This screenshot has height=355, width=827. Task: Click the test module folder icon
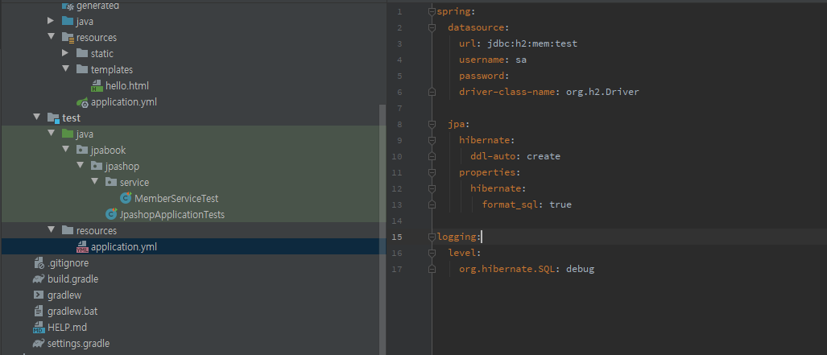click(x=53, y=118)
